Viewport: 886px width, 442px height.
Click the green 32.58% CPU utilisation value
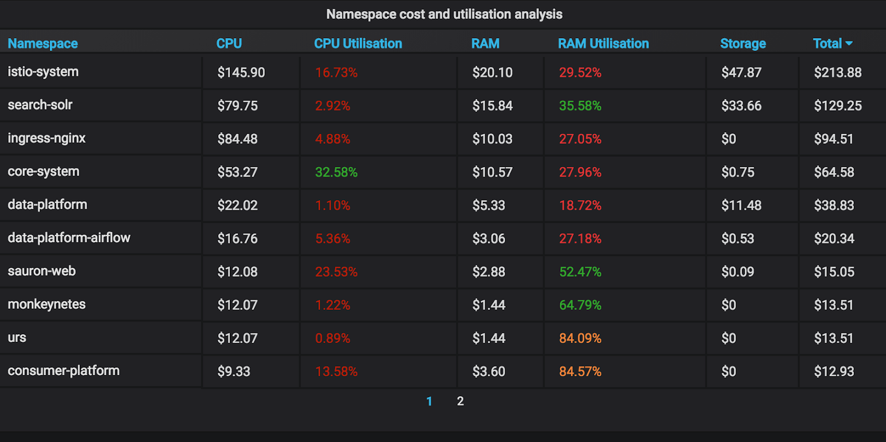337,172
